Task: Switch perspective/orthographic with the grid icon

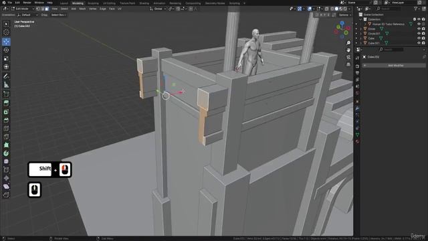Action: pos(348,64)
